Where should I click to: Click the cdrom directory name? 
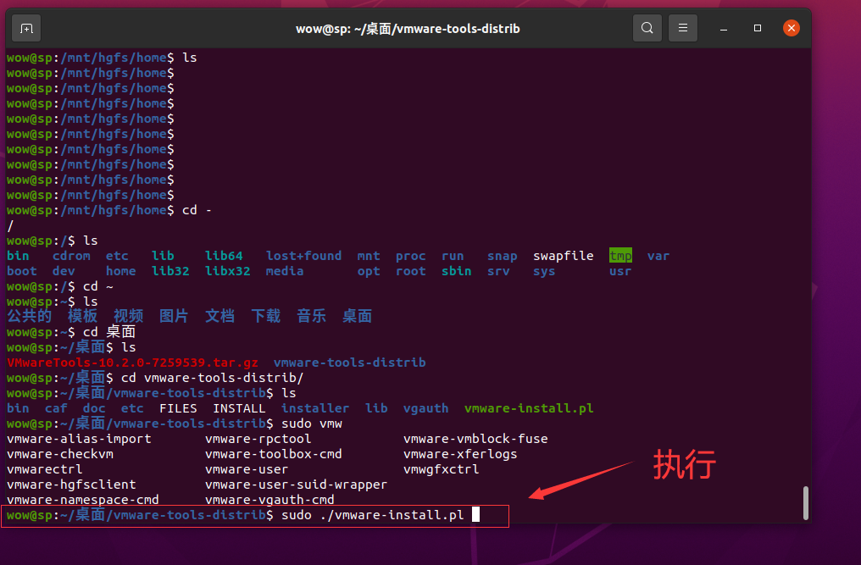click(71, 256)
